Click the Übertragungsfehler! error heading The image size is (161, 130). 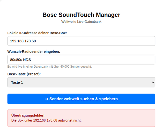point(28,115)
